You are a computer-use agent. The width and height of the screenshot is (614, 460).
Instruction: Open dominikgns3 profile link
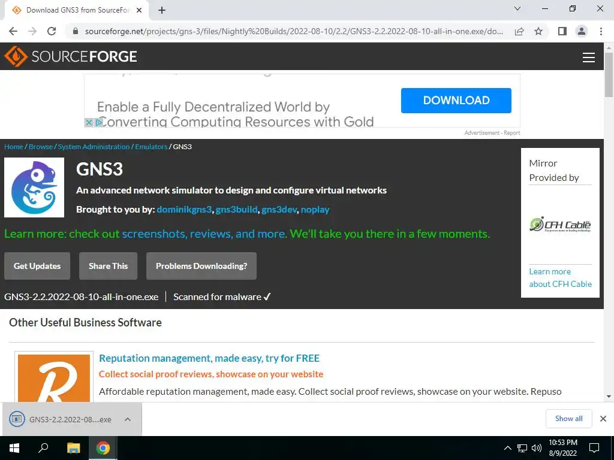(x=184, y=210)
